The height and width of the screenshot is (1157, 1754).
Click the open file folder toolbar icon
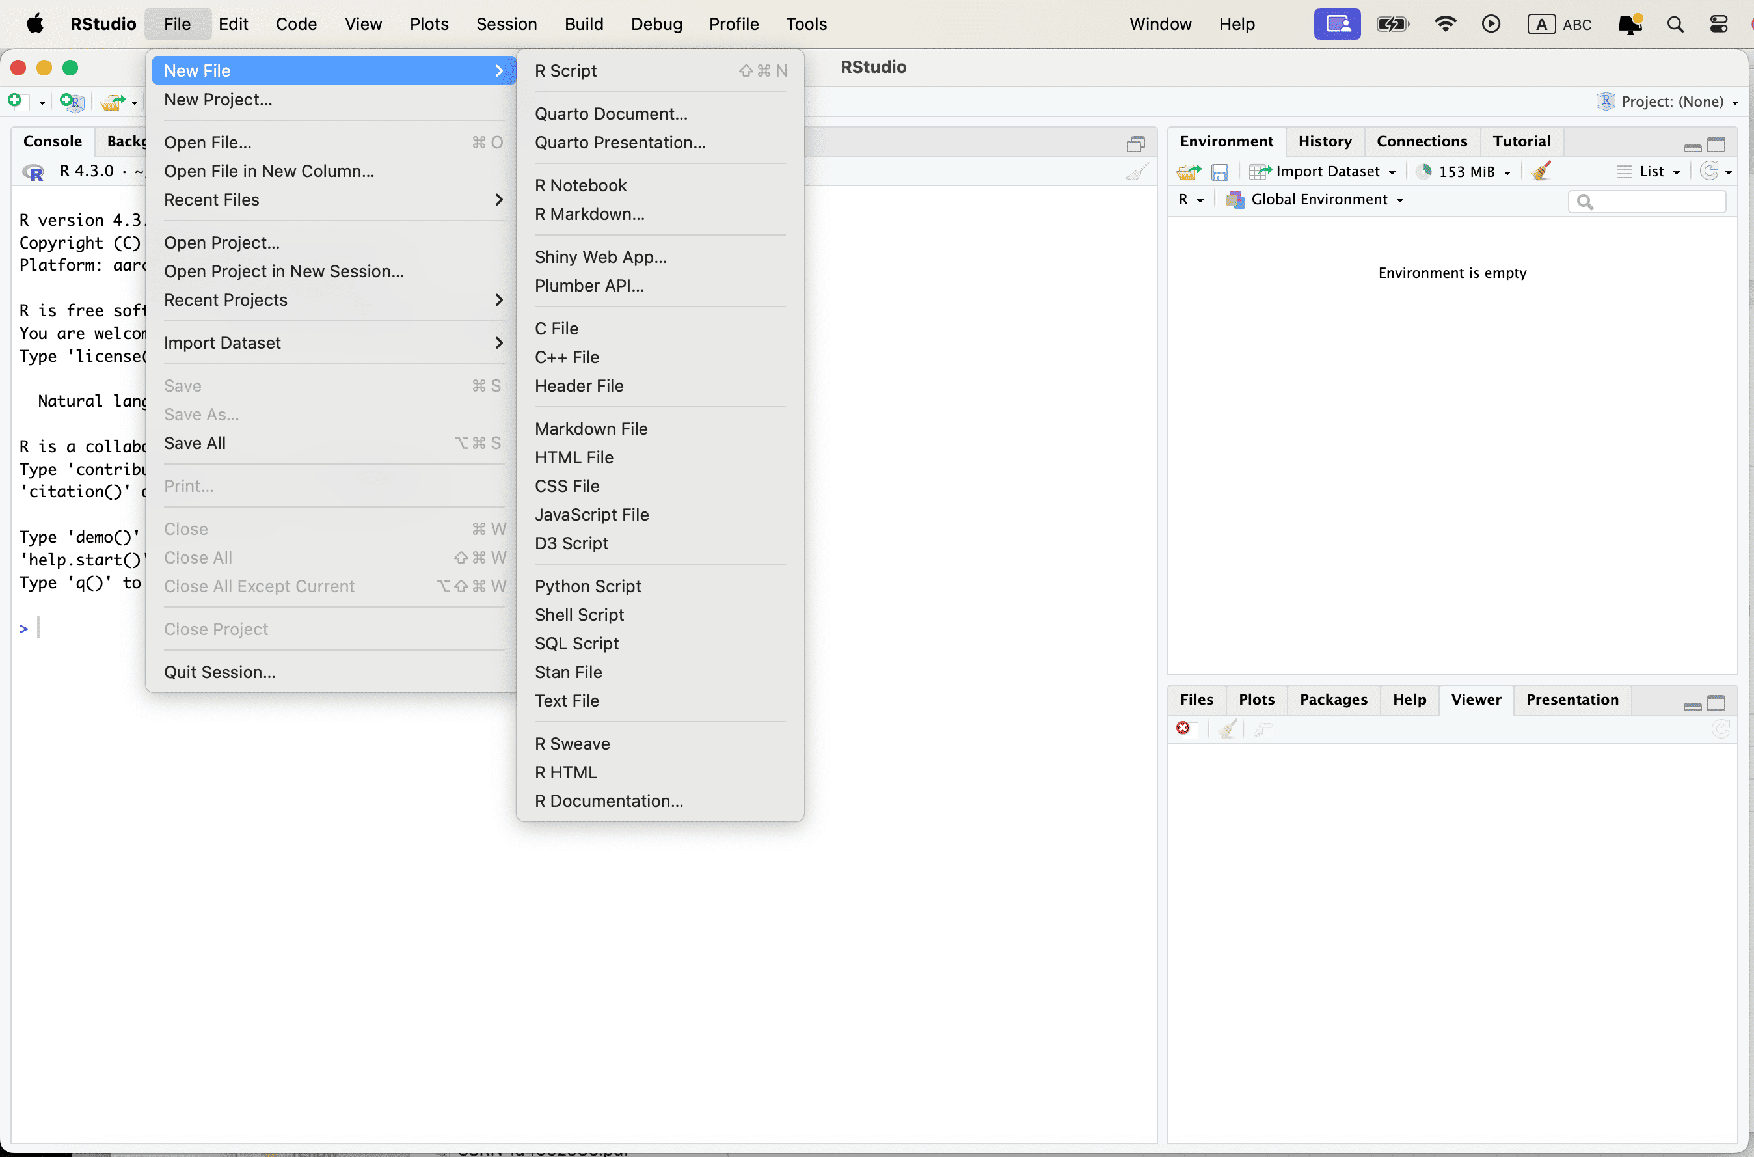[x=112, y=102]
